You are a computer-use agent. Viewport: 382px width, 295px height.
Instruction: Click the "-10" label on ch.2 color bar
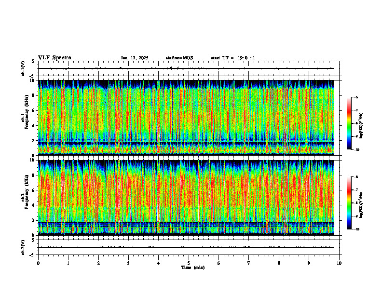click(356, 229)
